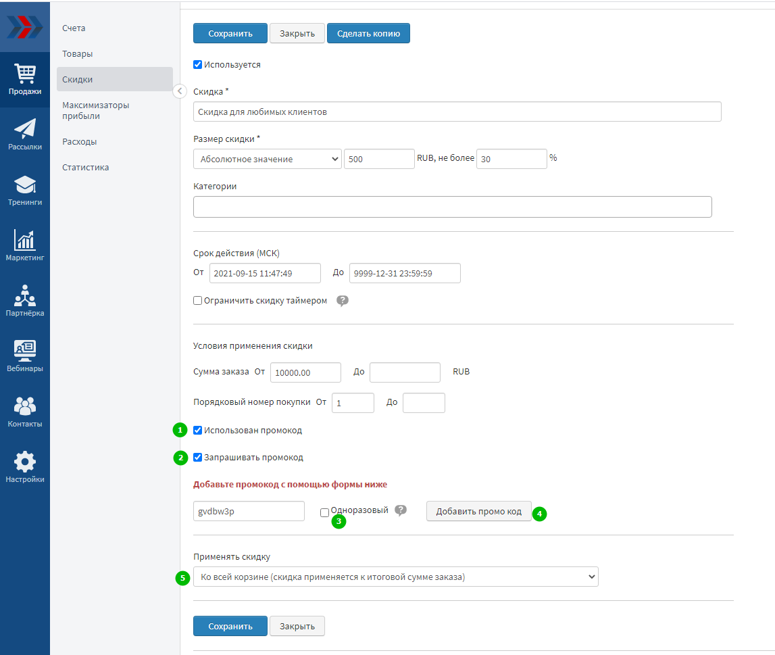Uncheck the Используется checkbox

[198, 65]
